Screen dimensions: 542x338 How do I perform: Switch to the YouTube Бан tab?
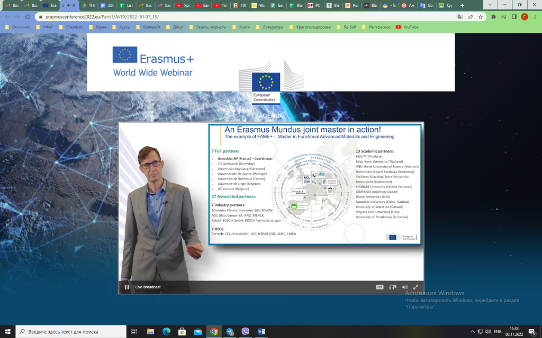tap(202, 5)
